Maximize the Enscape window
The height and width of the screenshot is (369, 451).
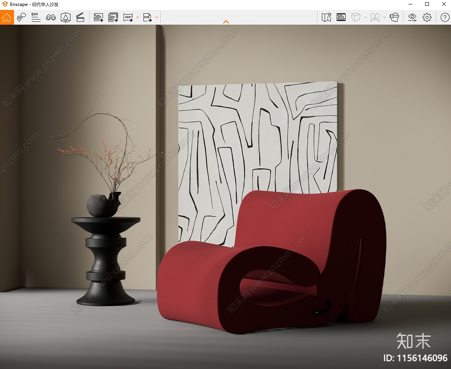coord(427,4)
